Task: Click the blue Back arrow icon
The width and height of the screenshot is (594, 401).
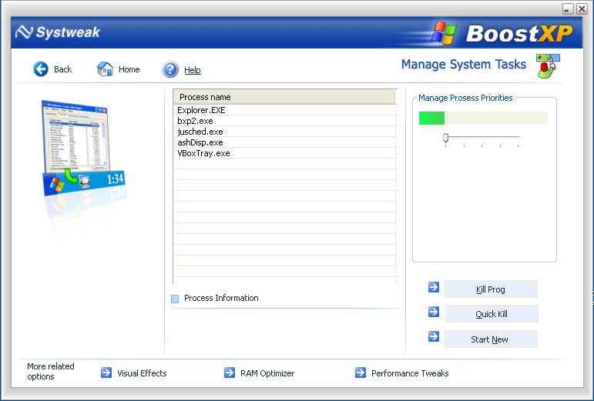Action: click(x=41, y=69)
